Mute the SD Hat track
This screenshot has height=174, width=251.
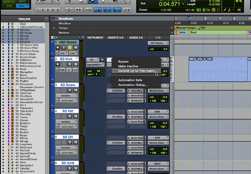(x=76, y=116)
